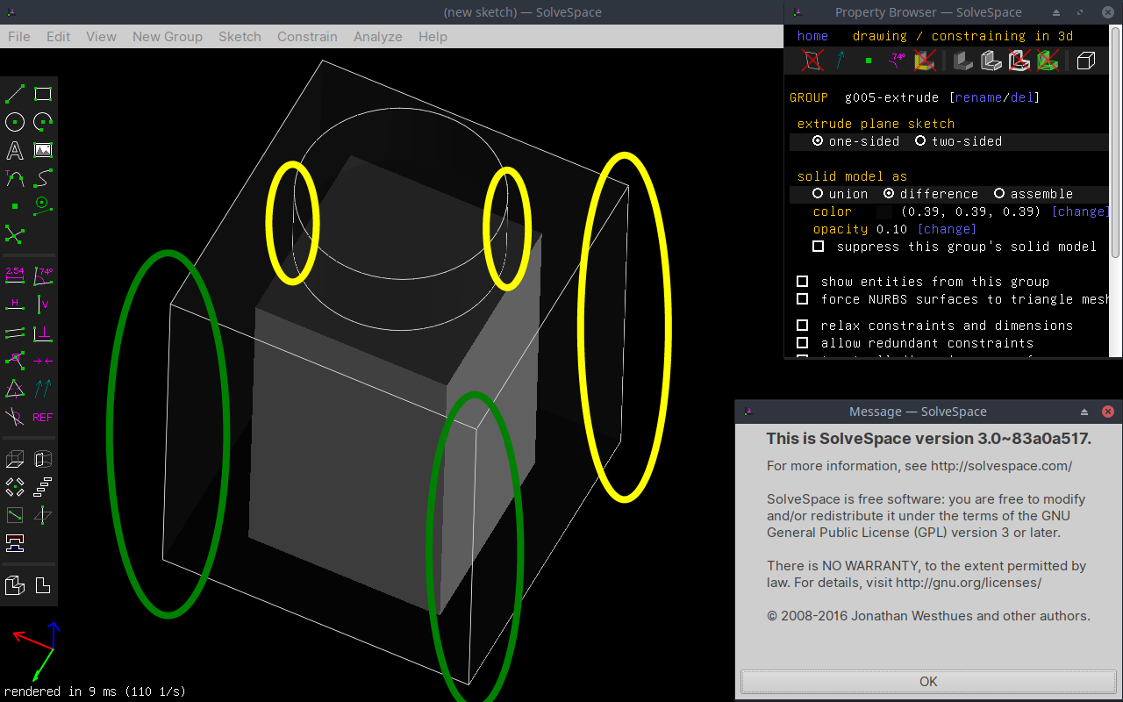
Task: Select the split curves at intersection tool
Action: [15, 234]
